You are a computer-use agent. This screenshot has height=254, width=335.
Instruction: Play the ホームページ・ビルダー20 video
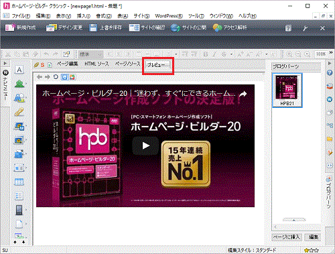[x=145, y=145]
